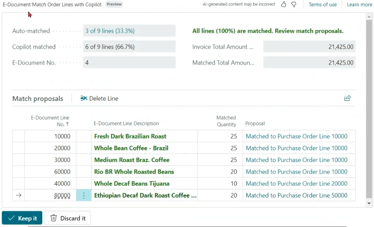Open proposal matched to Purchase Order Line 50000

tap(296, 195)
